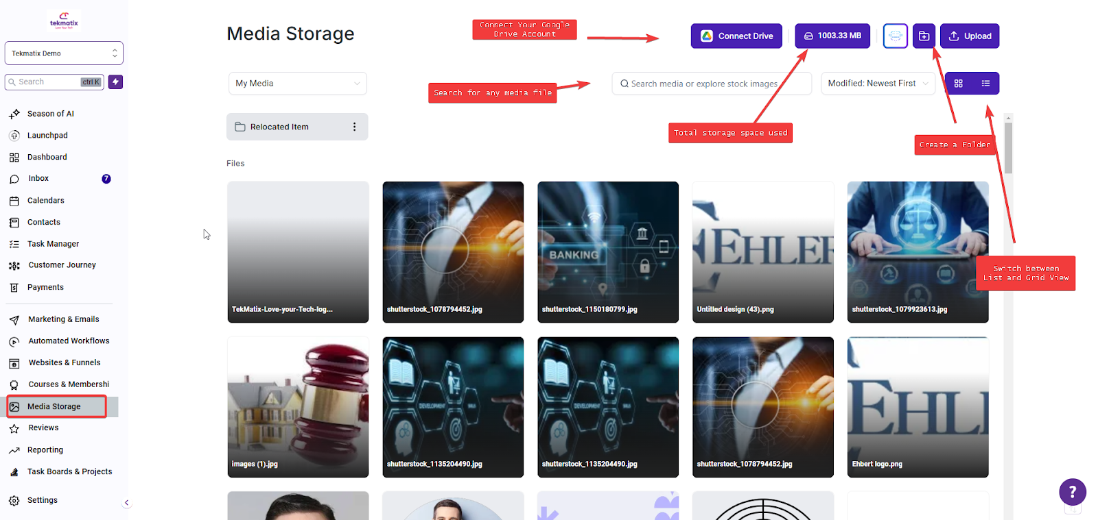Click the Automated Workflows play icon

(14, 341)
